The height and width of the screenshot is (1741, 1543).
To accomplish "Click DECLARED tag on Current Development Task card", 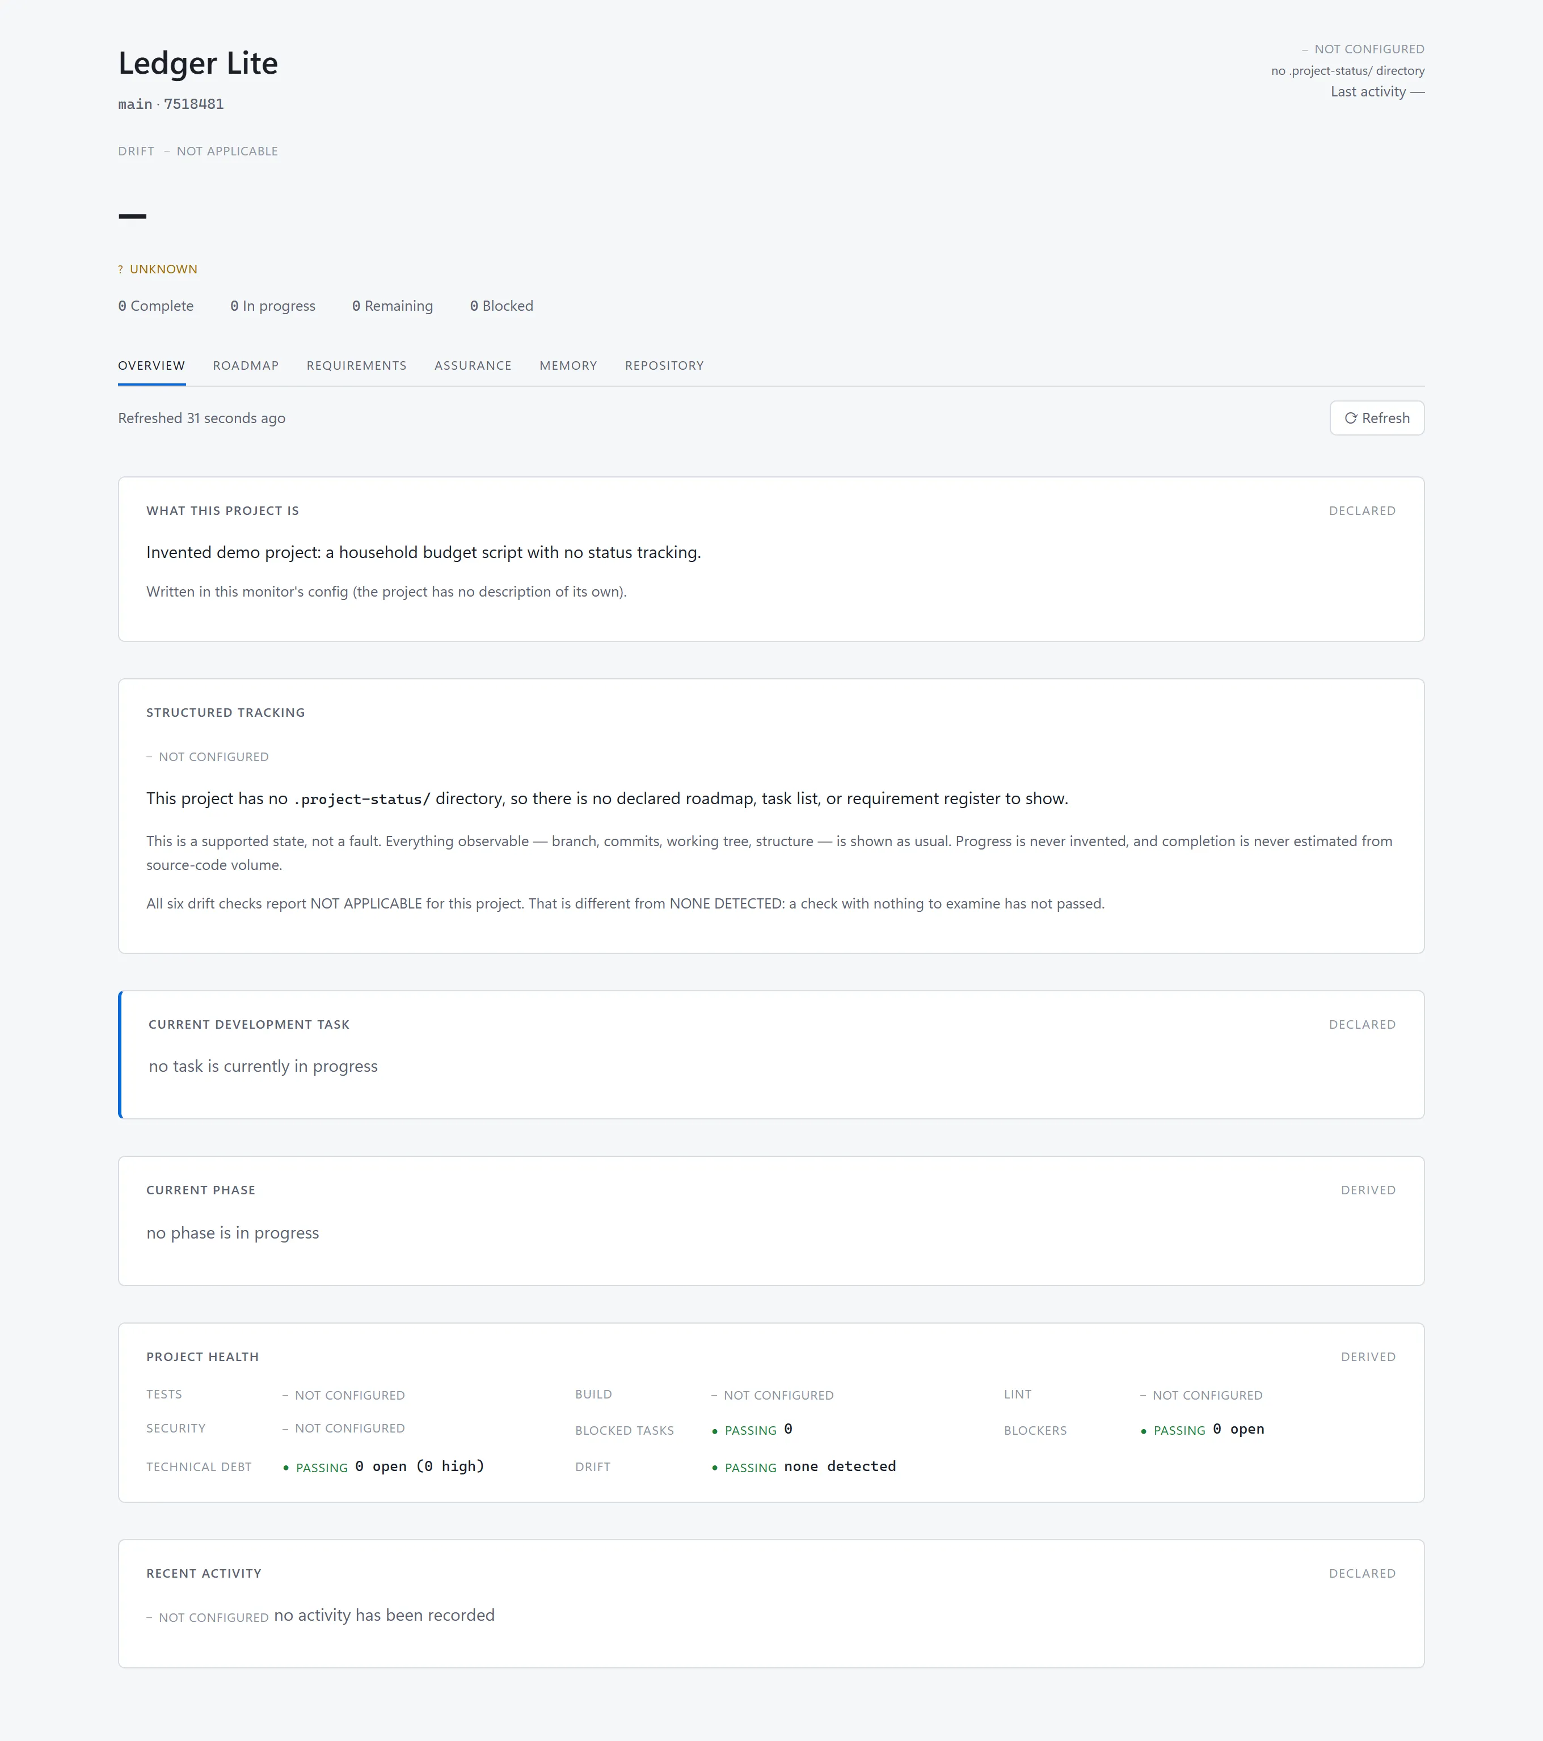I will (1363, 1025).
